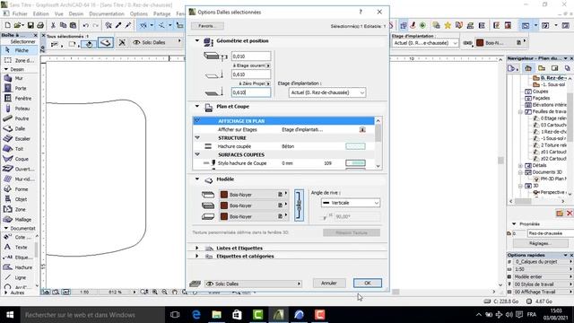Click the bottom Bois-Noyer surface swatch
574x323 pixels.
(x=224, y=217)
